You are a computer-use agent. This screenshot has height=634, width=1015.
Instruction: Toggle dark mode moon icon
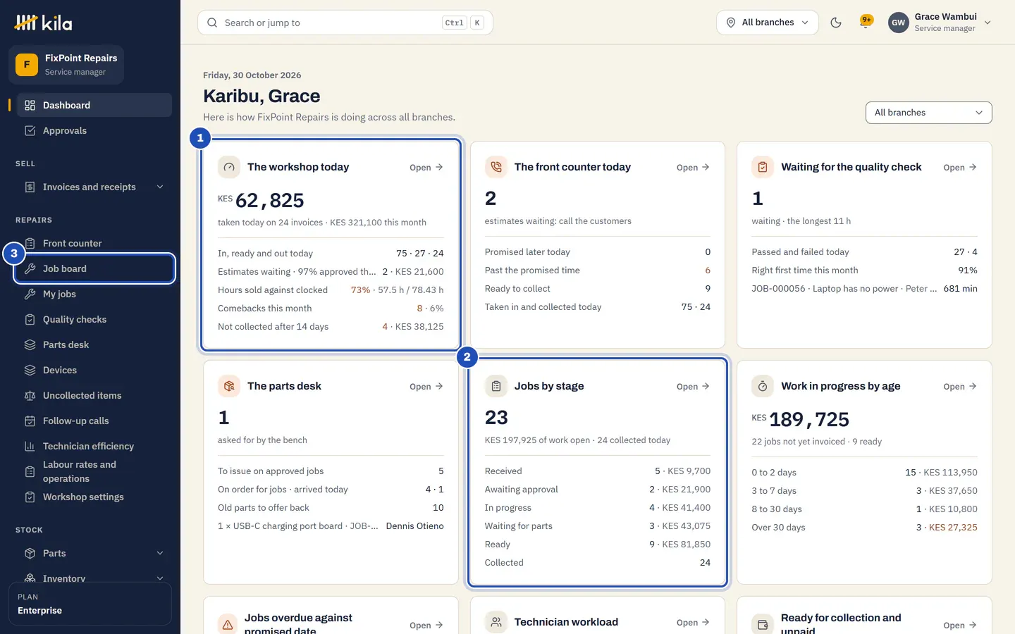click(836, 23)
